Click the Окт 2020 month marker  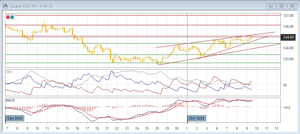coord(197,118)
